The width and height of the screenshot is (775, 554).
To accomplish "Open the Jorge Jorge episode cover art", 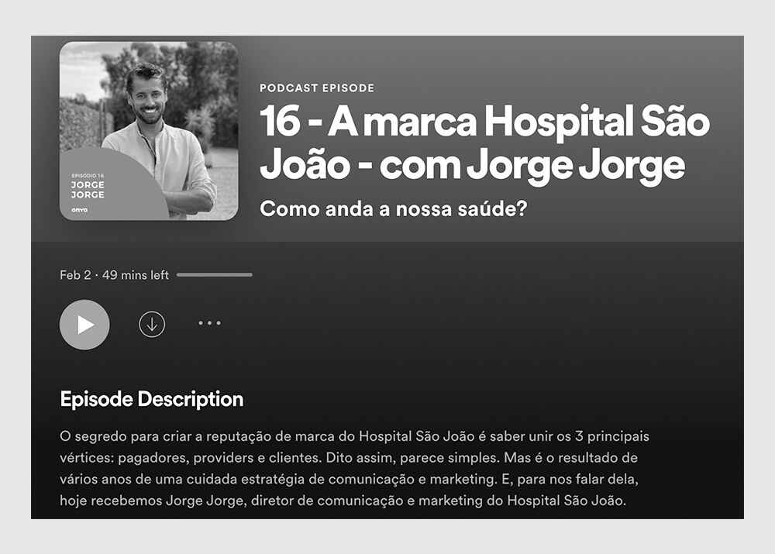I will (x=149, y=131).
